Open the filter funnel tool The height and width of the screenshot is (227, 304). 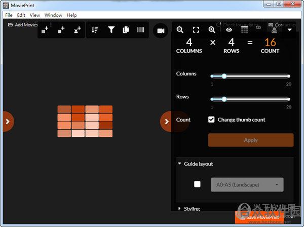[x=111, y=30]
